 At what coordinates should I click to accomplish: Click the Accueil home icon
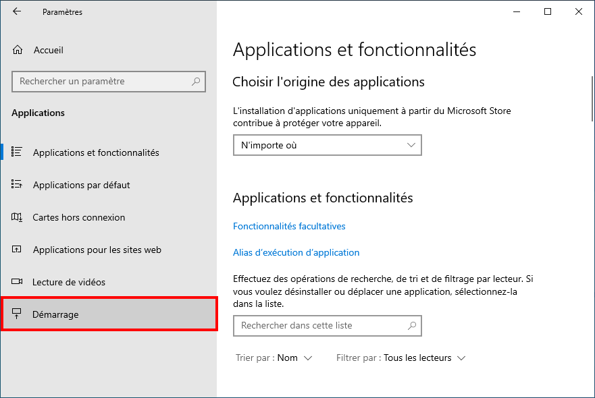(x=18, y=50)
